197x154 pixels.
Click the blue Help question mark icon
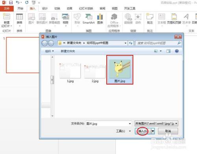coord(177,51)
